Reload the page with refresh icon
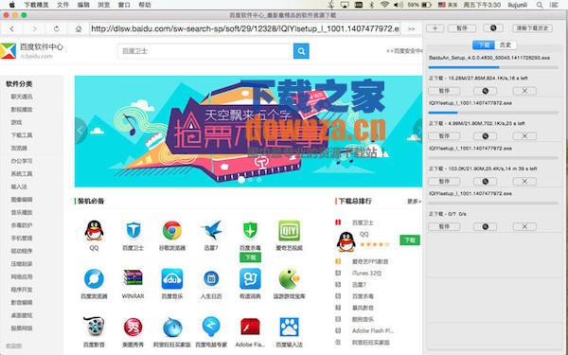The image size is (568, 355). (x=56, y=28)
